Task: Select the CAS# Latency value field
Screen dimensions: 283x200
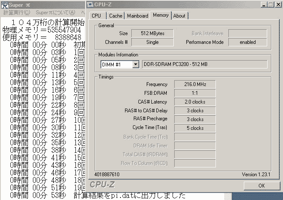Action: coord(195,102)
